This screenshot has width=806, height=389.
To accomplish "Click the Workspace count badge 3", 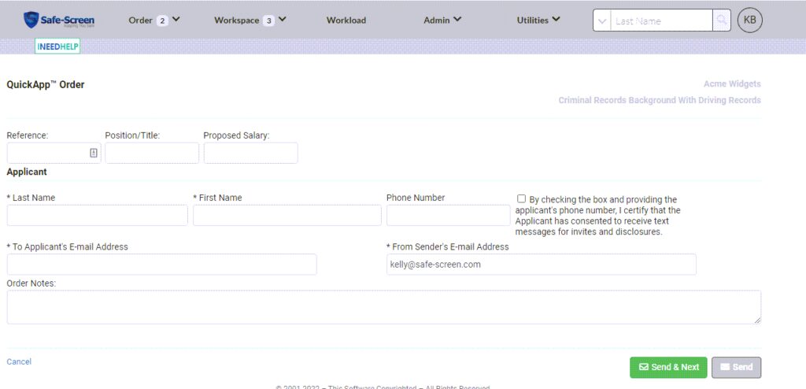I will click(268, 20).
